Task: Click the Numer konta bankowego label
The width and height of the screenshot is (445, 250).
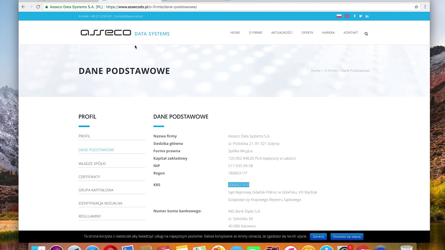Action: pos(177,211)
